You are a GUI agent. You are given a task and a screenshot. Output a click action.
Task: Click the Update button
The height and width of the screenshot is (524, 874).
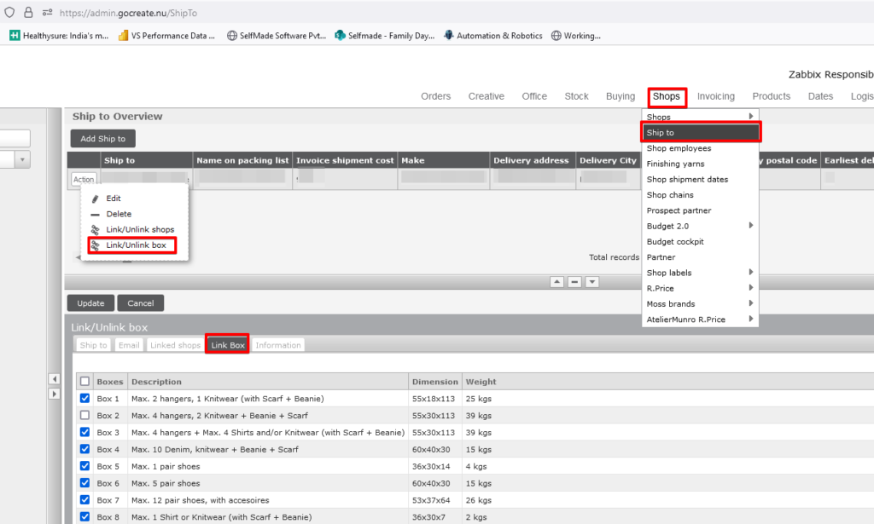pyautogui.click(x=90, y=303)
